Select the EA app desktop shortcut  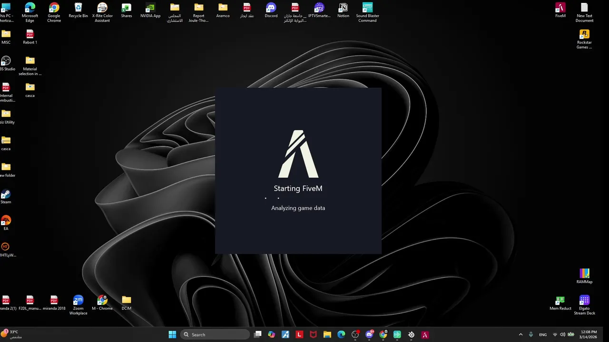click(6, 223)
